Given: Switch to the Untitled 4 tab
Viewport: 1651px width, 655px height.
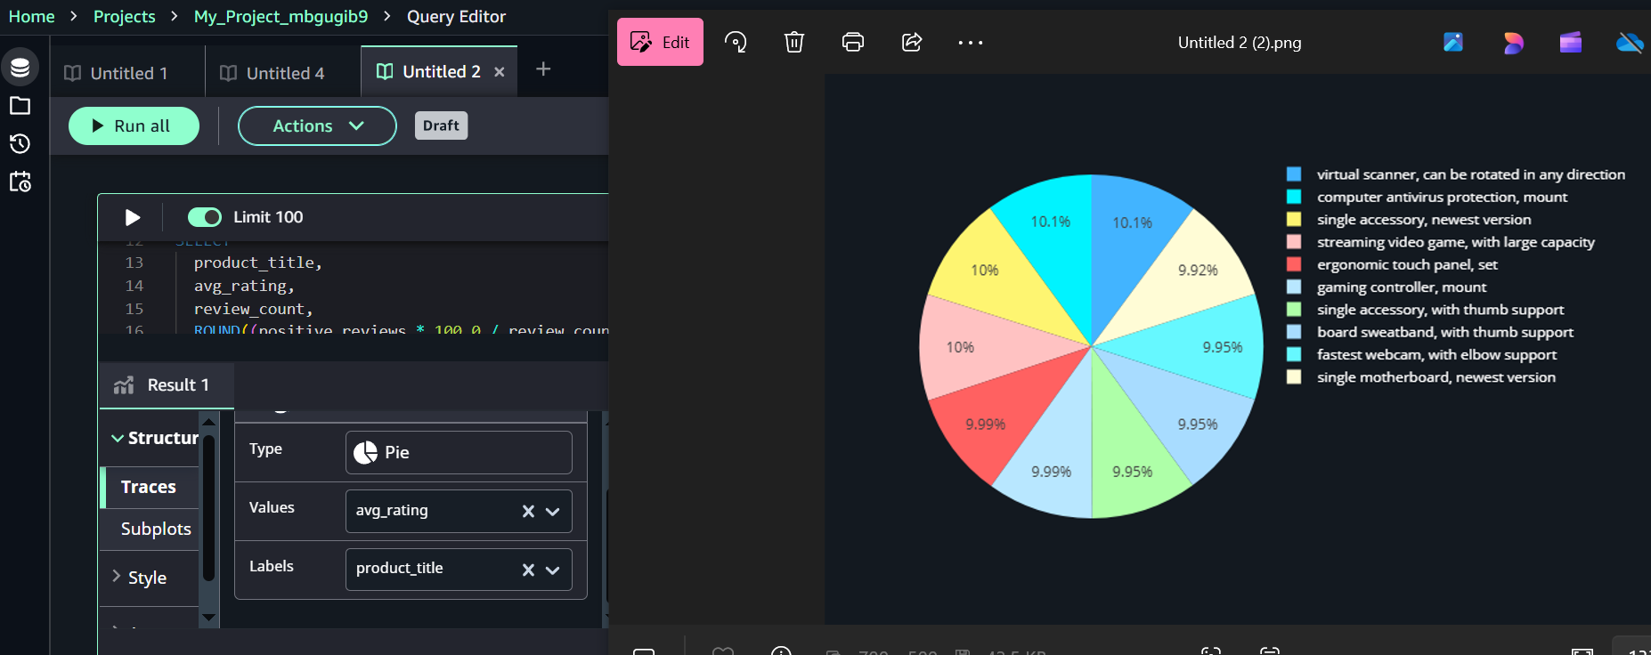Looking at the screenshot, I should pyautogui.click(x=283, y=73).
